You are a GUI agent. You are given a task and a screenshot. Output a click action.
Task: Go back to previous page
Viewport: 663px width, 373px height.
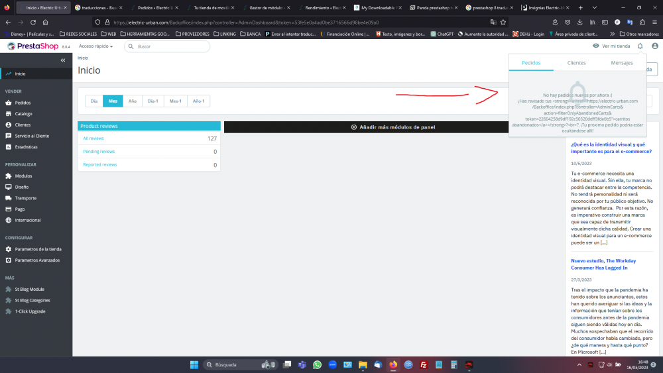tap(9, 23)
